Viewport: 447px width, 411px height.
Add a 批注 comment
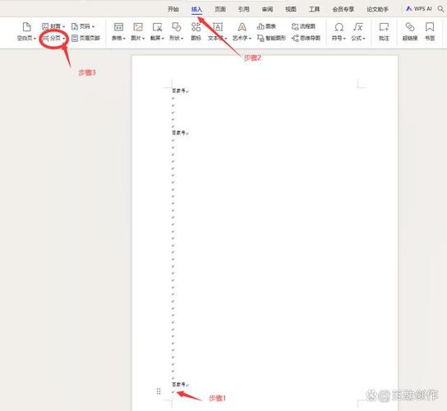(384, 31)
